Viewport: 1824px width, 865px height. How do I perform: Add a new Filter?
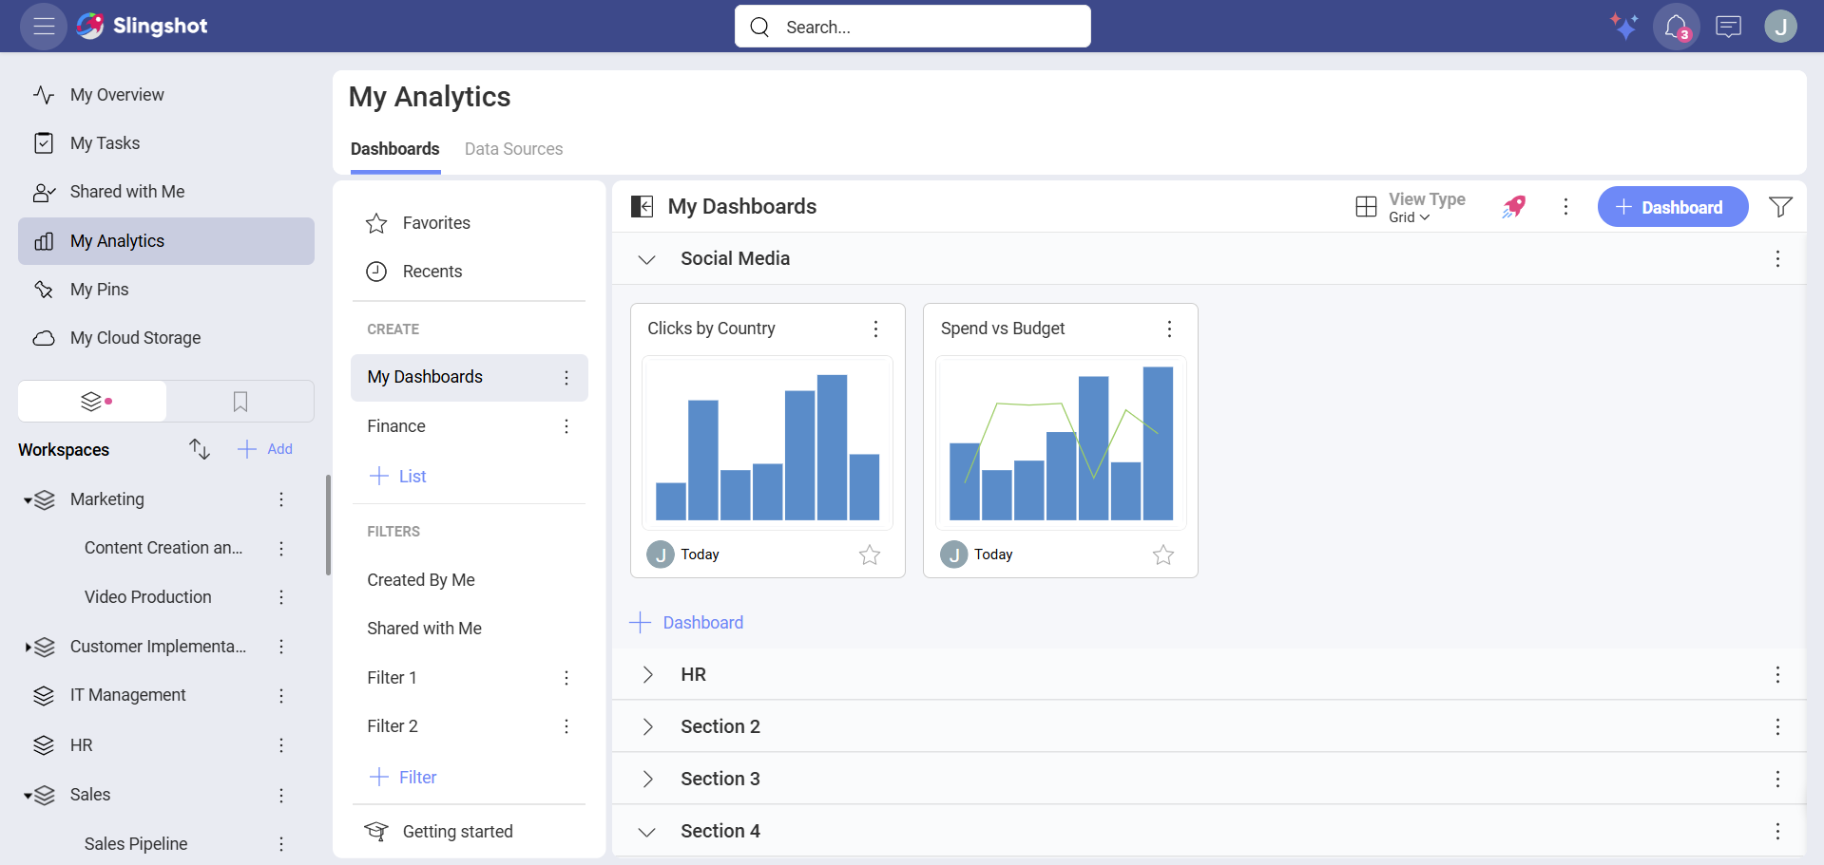(x=403, y=777)
